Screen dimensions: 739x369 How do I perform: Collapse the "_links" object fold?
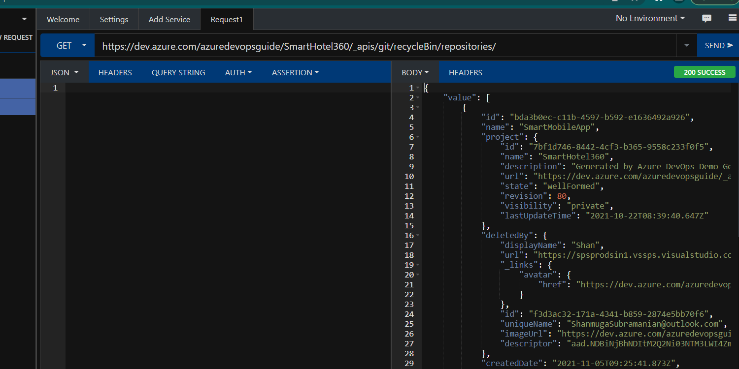click(418, 265)
